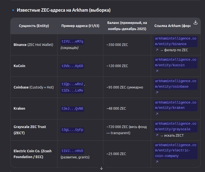This screenshot has width=205, height=172.
Task: Open external link arrow under Coinbase URL
Action: (157, 92)
